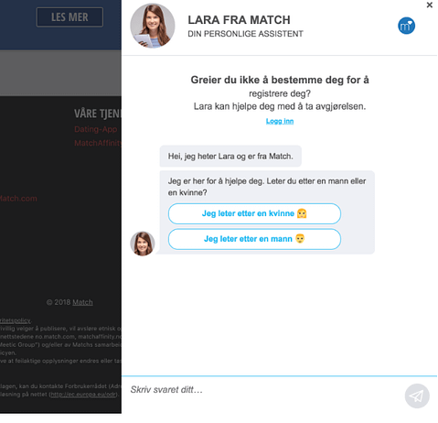Screen dimensions: 438x423
Task: Click the woman emoji in kvinne option
Action: coord(302,213)
